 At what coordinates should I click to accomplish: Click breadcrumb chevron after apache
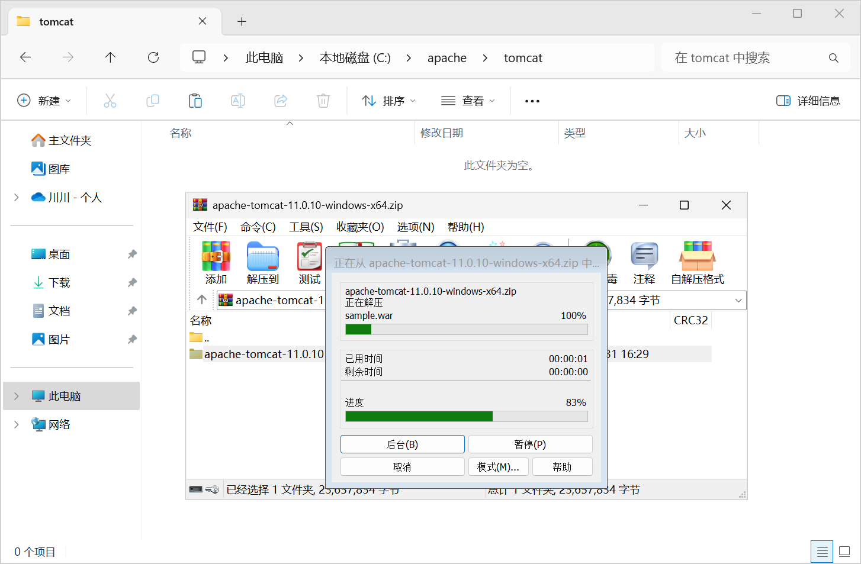click(485, 58)
